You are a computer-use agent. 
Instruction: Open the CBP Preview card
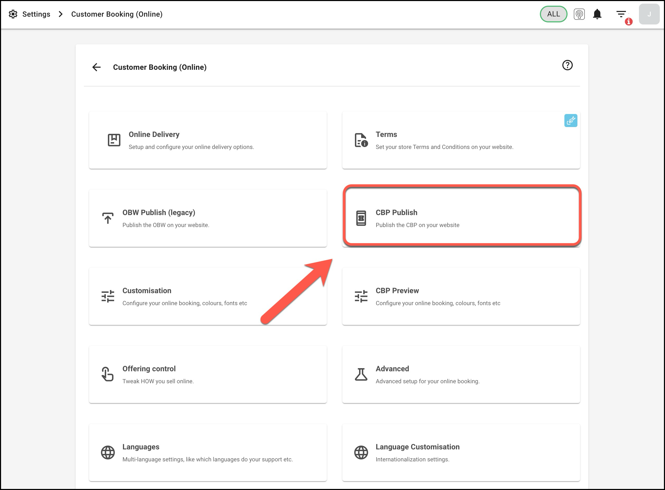[x=461, y=296]
